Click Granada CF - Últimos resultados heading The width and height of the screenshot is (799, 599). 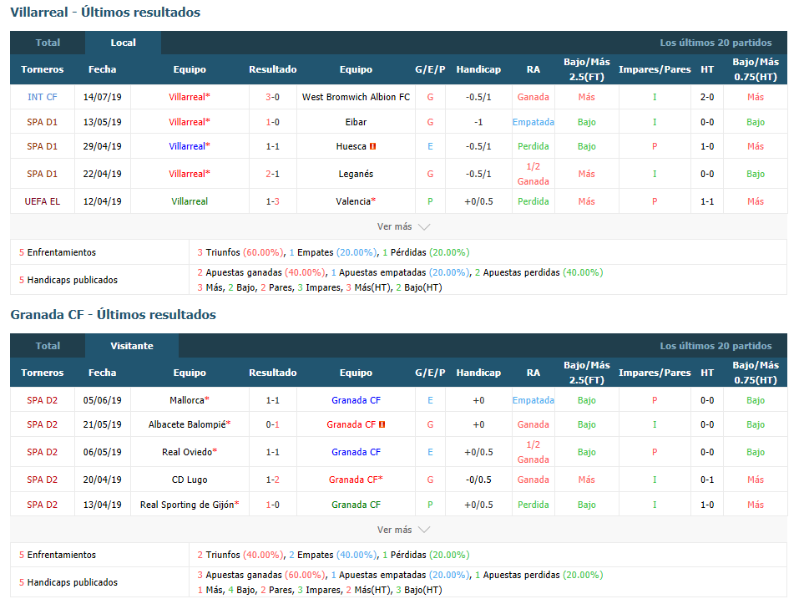(113, 315)
